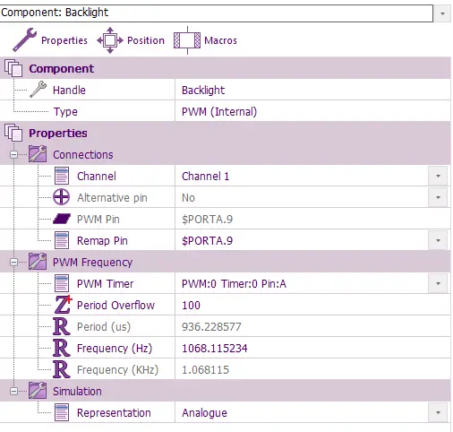Collapse the Simulation group
Viewport: 453px width, 432px height.
13,391
